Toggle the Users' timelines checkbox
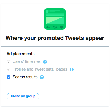The height and width of the screenshot is (108, 111). [9, 62]
